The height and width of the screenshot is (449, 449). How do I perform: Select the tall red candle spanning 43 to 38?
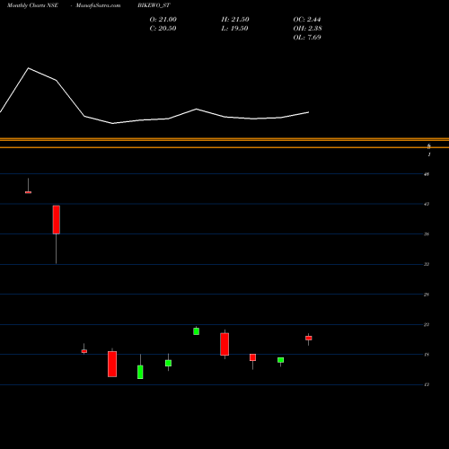57,220
